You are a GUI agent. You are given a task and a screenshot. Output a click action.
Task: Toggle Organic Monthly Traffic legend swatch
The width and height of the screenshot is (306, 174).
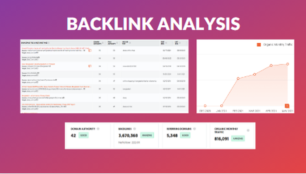tap(259, 45)
